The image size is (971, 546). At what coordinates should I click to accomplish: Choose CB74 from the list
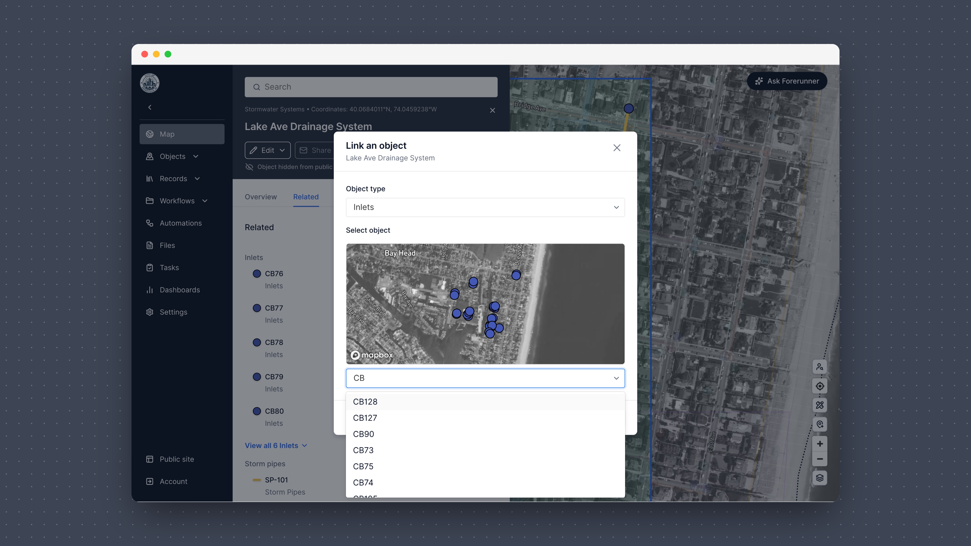(485, 483)
